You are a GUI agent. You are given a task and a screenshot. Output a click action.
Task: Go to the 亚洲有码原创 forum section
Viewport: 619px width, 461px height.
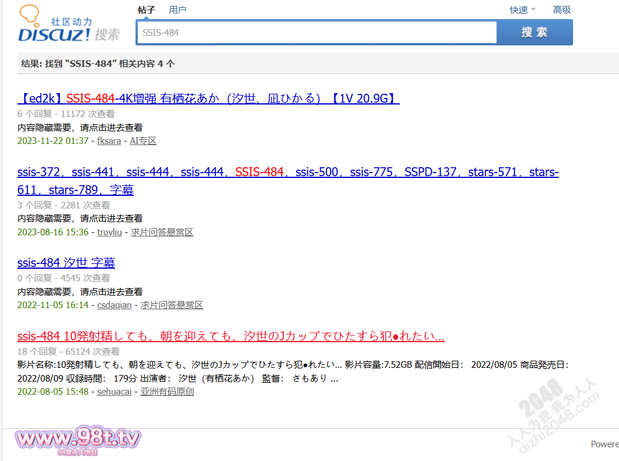[x=167, y=392]
